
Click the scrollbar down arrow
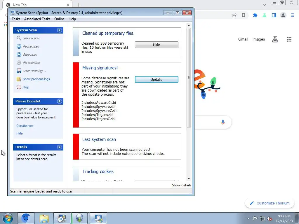tap(189, 179)
